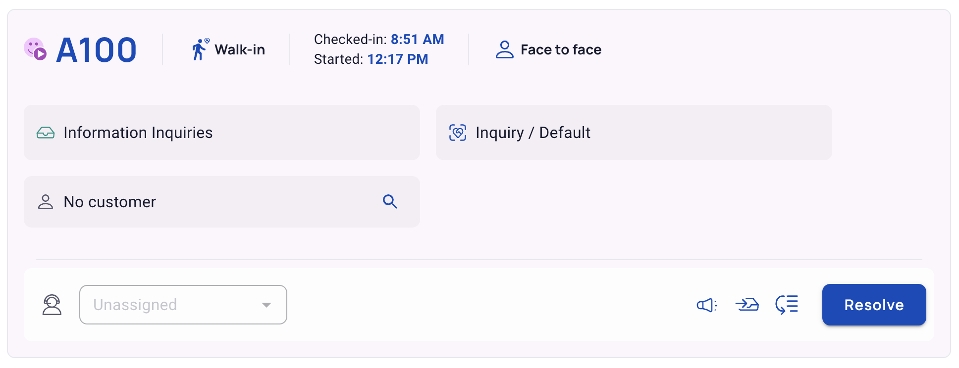Expand the Unassigned dropdown arrow

click(x=266, y=305)
